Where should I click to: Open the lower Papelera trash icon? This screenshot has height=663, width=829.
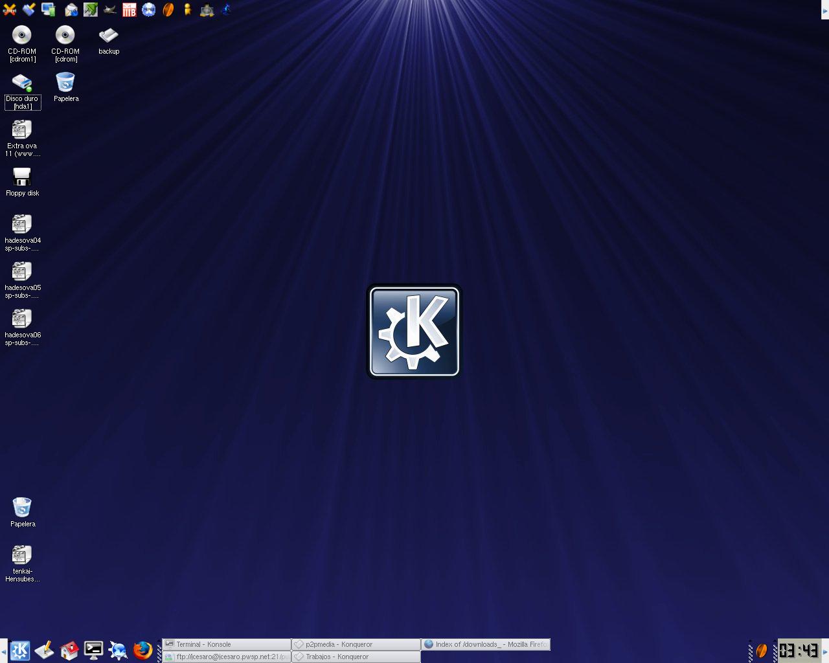click(23, 512)
